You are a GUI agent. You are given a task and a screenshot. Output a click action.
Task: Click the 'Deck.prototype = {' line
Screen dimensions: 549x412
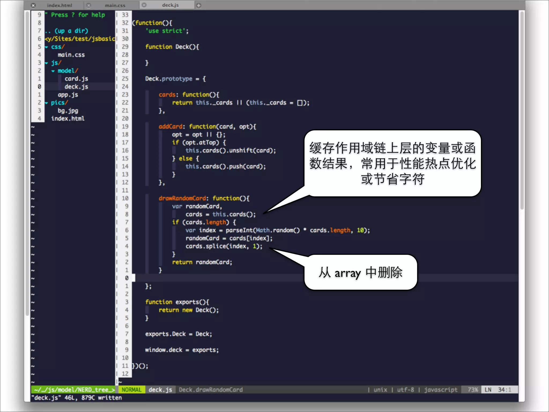click(x=176, y=79)
